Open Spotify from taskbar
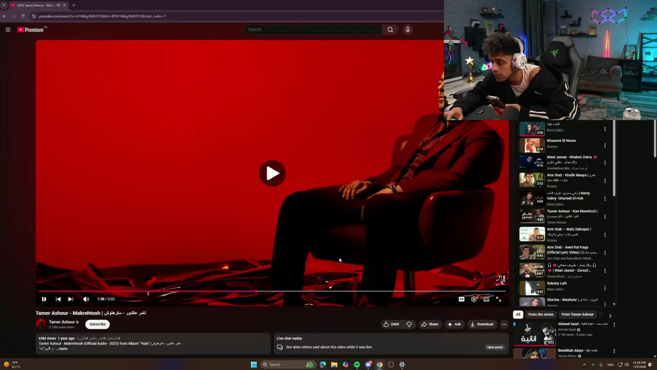This screenshot has width=657, height=370. (x=357, y=365)
